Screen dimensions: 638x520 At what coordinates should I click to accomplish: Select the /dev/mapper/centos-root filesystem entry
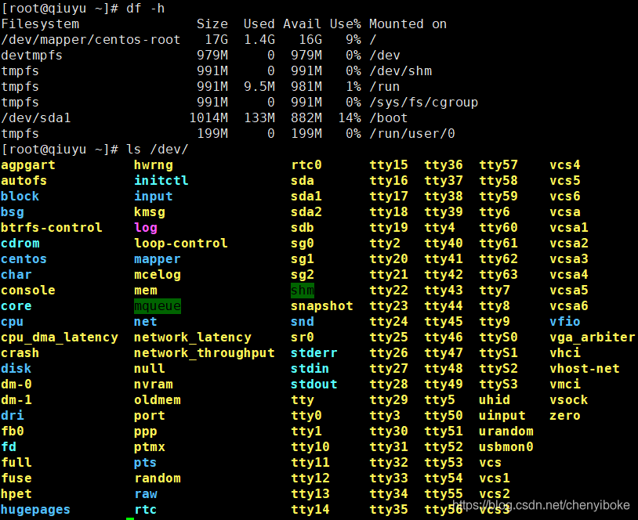coord(91,40)
